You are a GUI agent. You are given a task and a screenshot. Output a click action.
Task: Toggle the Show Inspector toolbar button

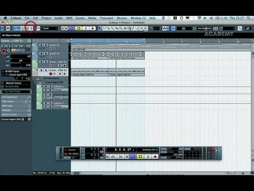[x=15, y=28]
